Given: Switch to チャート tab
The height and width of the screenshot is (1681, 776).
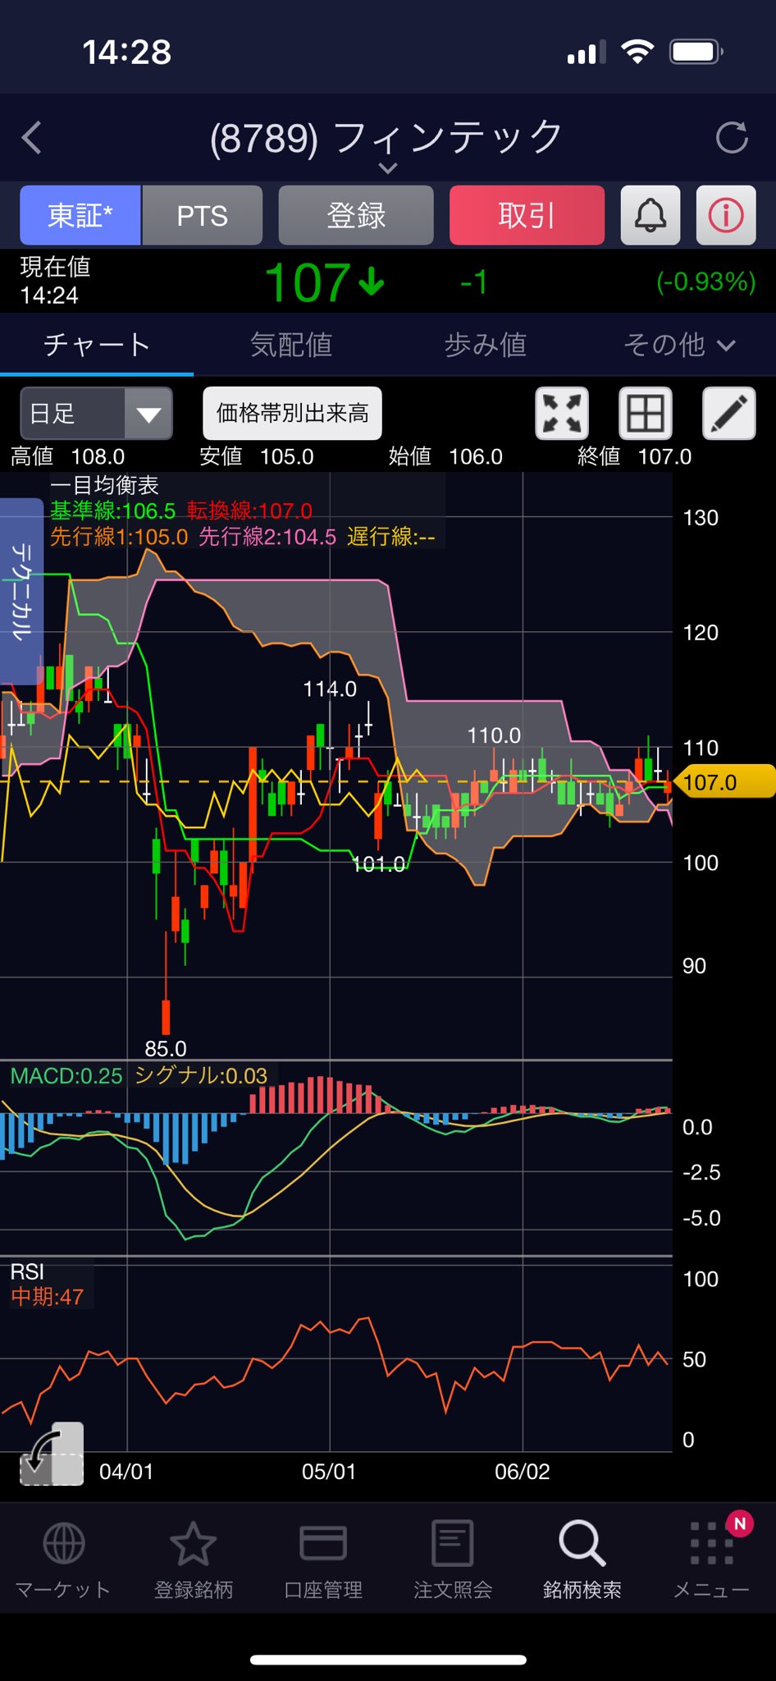Looking at the screenshot, I should 97,345.
